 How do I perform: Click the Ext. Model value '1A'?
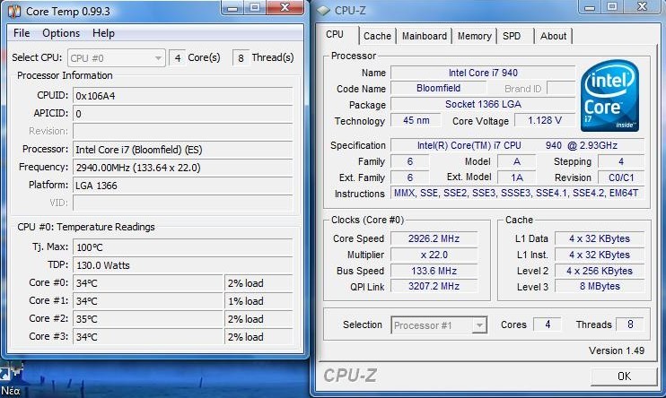coord(516,177)
